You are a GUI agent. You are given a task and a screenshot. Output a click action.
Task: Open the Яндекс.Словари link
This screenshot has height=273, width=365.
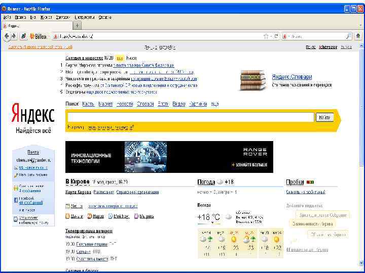click(292, 77)
